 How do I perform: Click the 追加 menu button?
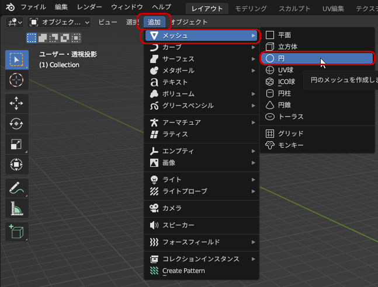coord(154,22)
